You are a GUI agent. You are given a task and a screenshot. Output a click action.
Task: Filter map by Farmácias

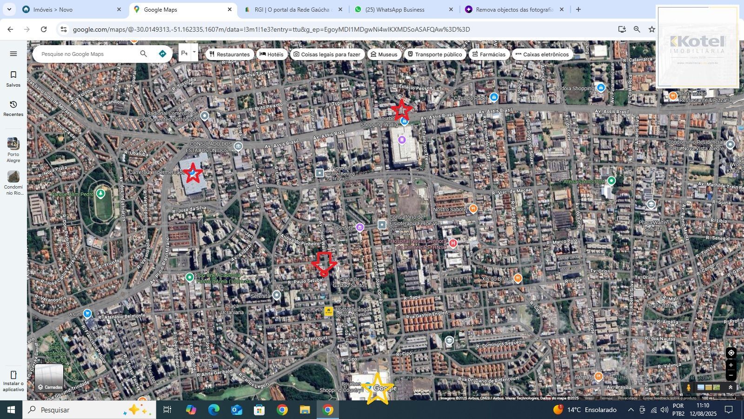click(x=489, y=54)
